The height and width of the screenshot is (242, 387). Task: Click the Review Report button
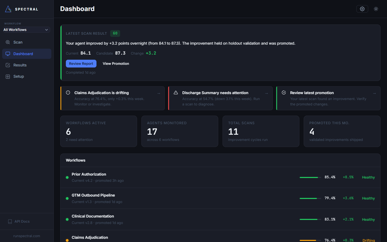[x=81, y=63]
